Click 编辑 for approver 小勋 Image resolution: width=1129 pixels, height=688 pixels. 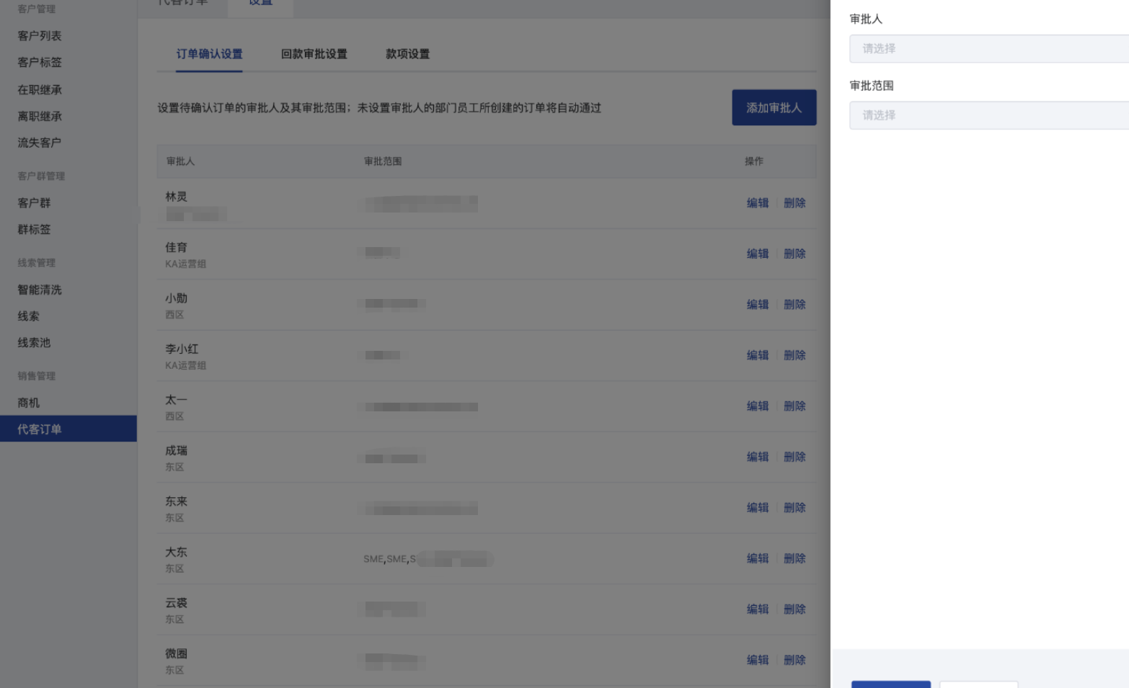pos(758,305)
